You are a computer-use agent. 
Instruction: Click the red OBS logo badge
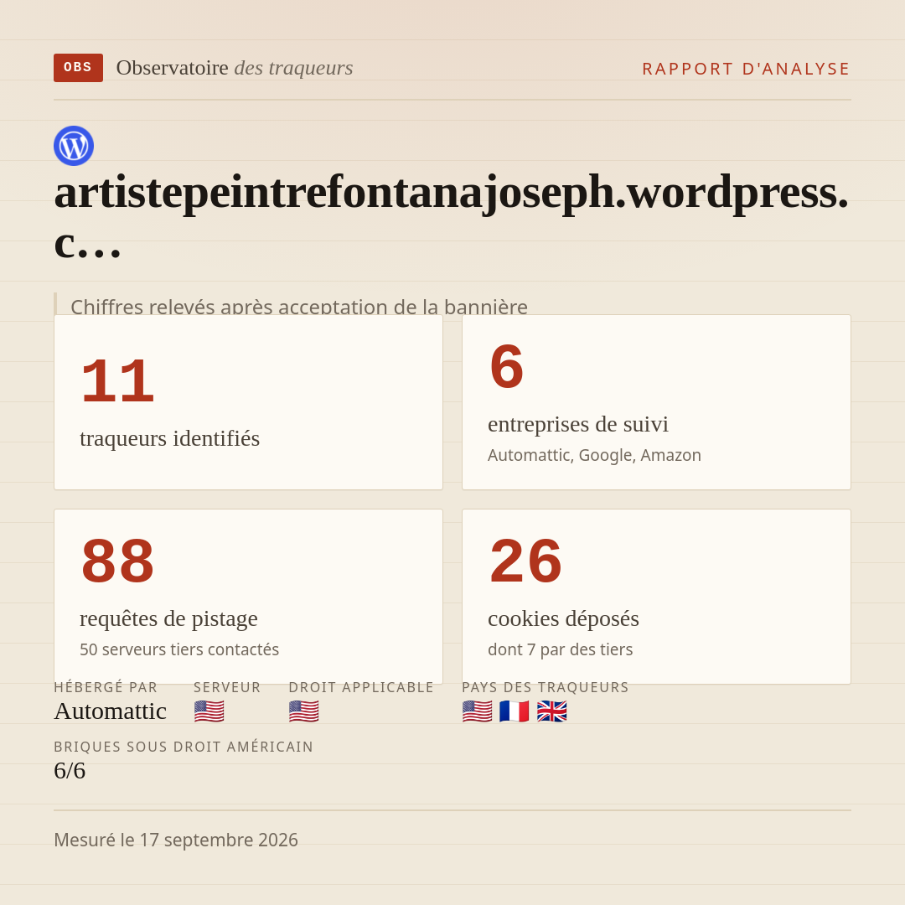pyautogui.click(x=78, y=68)
